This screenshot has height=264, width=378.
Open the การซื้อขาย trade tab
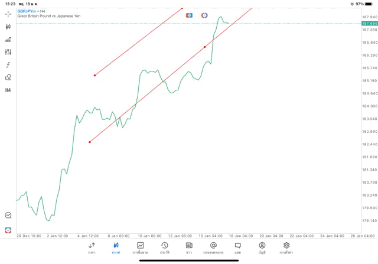click(140, 247)
